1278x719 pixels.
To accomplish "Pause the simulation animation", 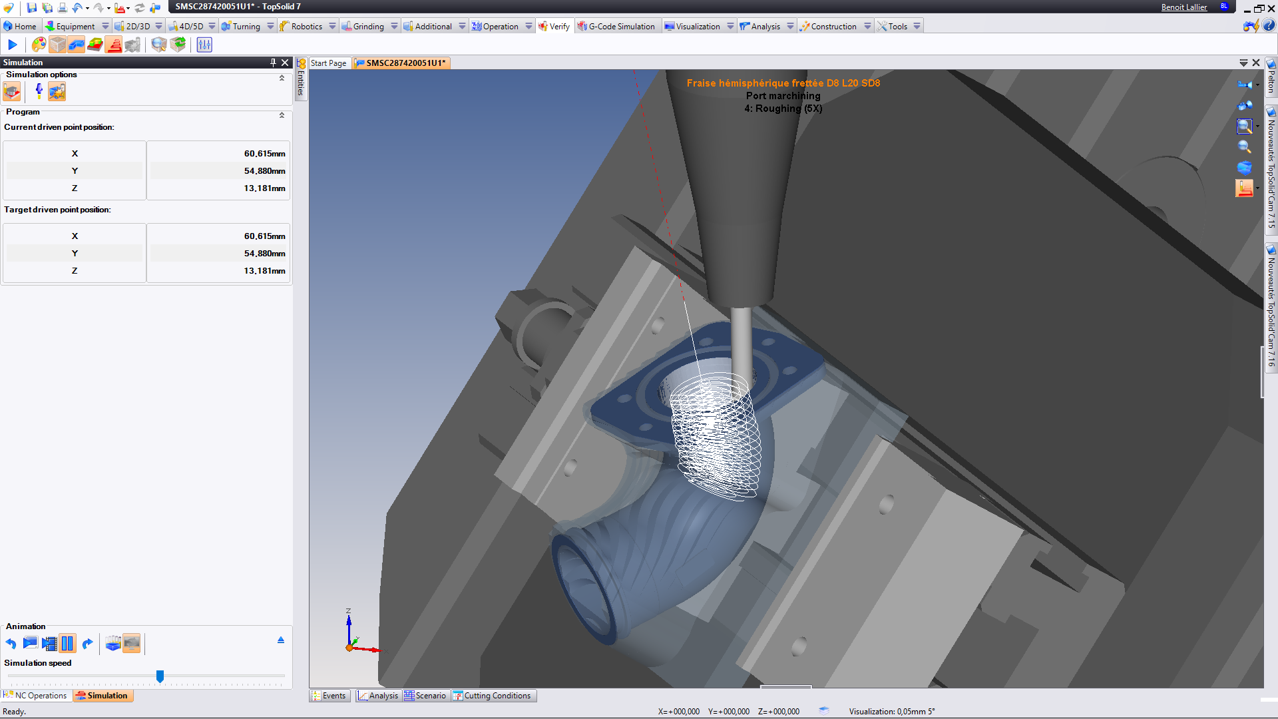I will pyautogui.click(x=67, y=644).
